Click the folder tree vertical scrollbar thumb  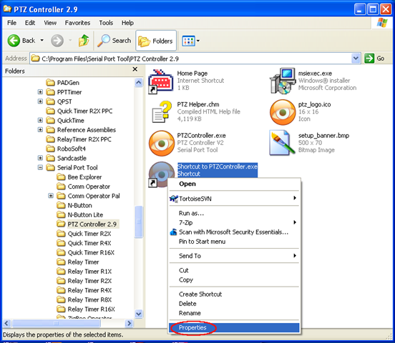pyautogui.click(x=139, y=222)
